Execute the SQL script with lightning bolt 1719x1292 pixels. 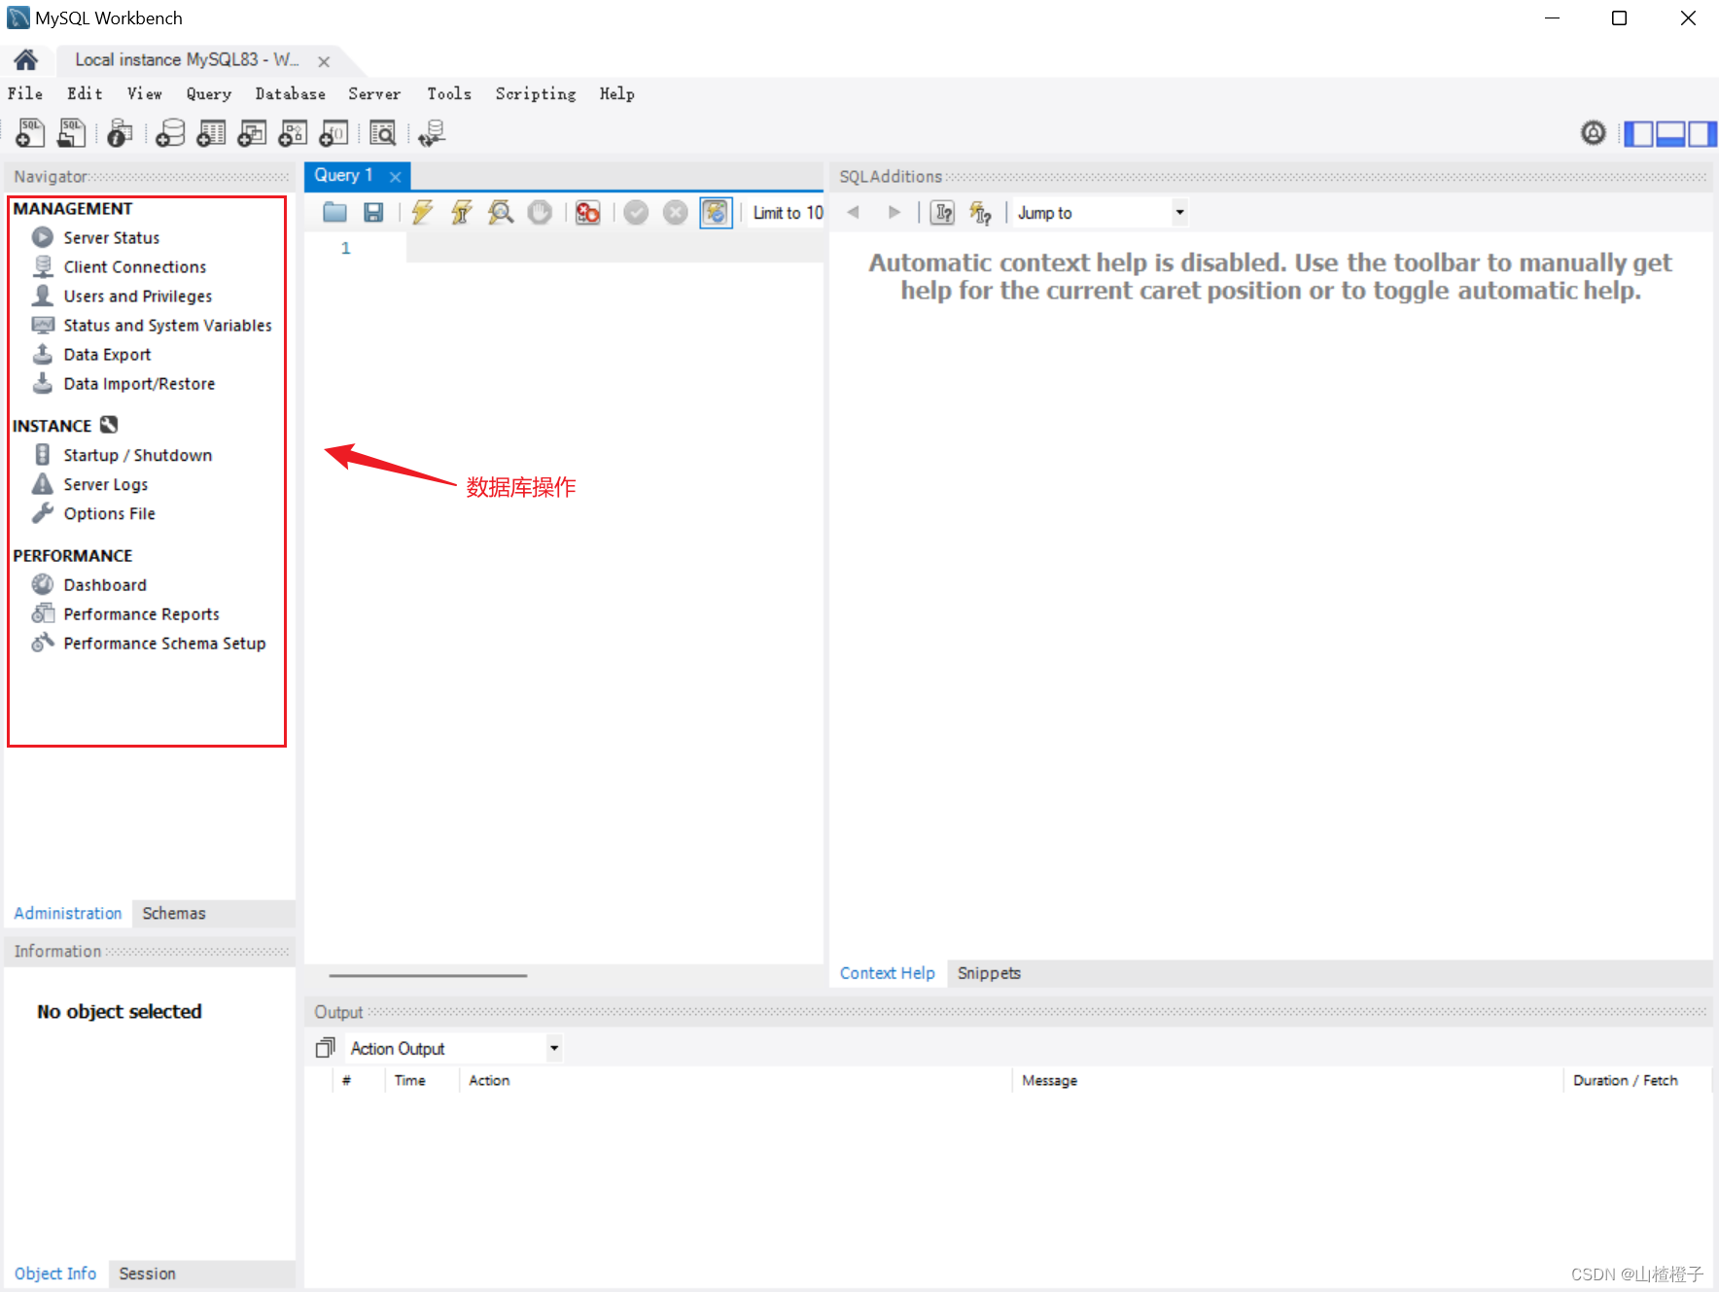tap(422, 212)
